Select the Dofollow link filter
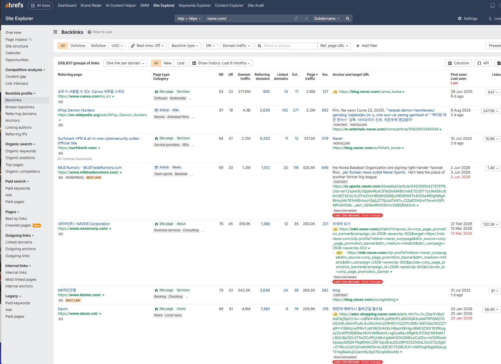Screen dimensions: 501x364 tap(78, 46)
